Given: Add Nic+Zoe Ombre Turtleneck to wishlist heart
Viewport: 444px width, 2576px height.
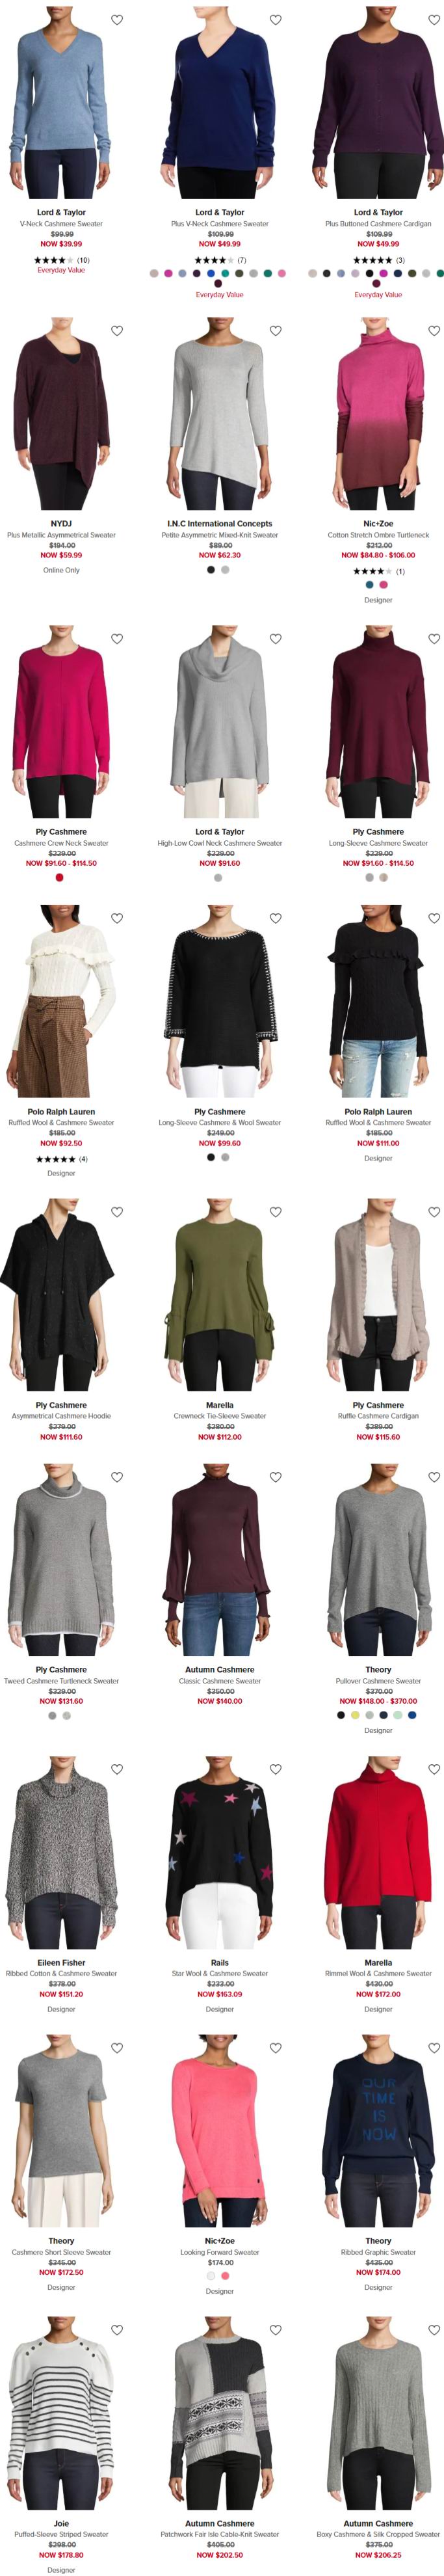Looking at the screenshot, I should click(x=434, y=331).
